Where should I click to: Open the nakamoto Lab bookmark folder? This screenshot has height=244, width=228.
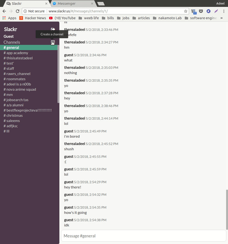pos(167,18)
